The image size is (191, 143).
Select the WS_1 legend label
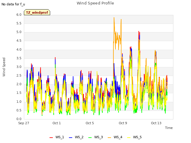tap(60, 137)
